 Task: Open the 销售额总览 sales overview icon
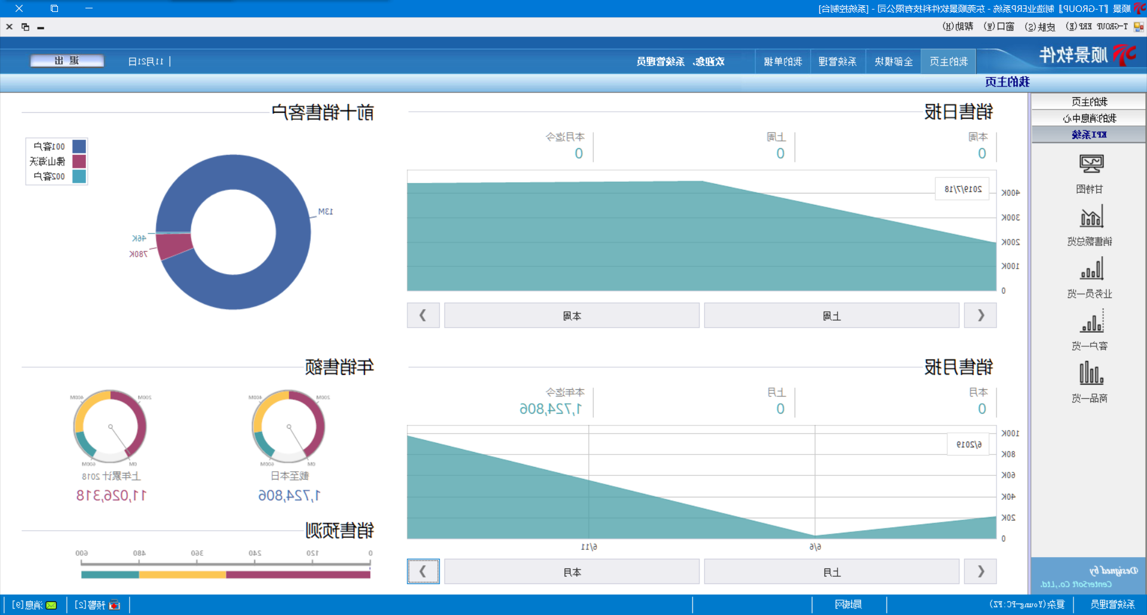click(x=1091, y=217)
